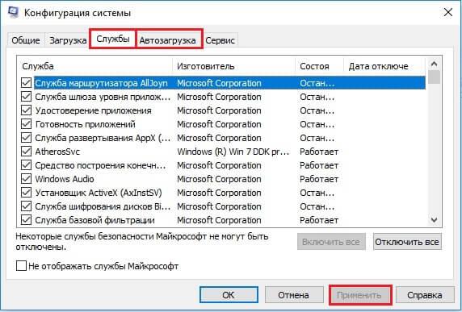Select Служба шифрования дисков row name
The width and height of the screenshot is (462, 312).
click(103, 206)
